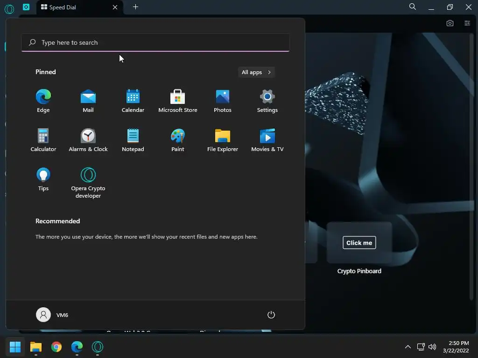The width and height of the screenshot is (478, 358).
Task: Click the Opera logo menu button
Action: 9,9
